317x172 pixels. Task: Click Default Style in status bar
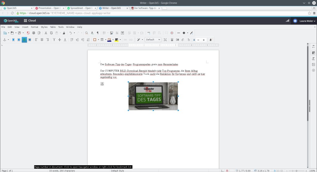coord(117,170)
